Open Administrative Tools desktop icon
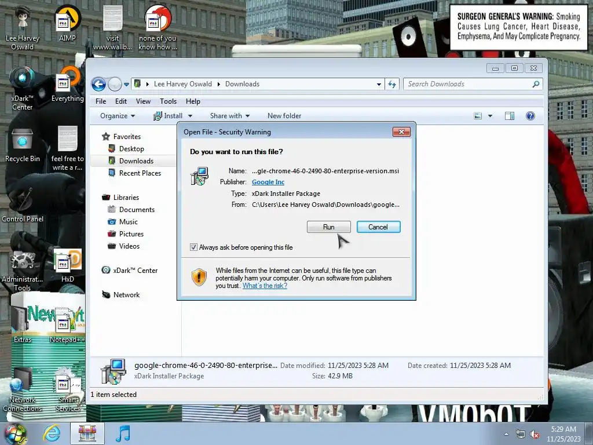Screen dimensions: 593x445 coord(23,269)
